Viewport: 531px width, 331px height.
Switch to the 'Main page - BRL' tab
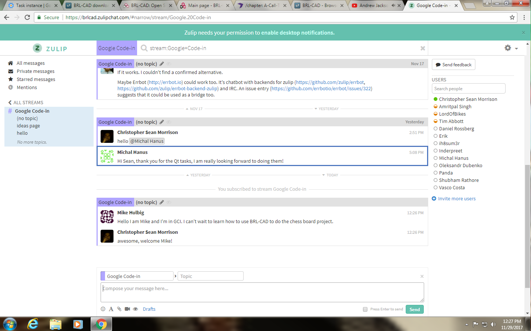[205, 6]
